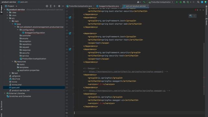Click the Run ProductServiceApplication green play icon
This screenshot has width=208, height=117.
[177, 2]
